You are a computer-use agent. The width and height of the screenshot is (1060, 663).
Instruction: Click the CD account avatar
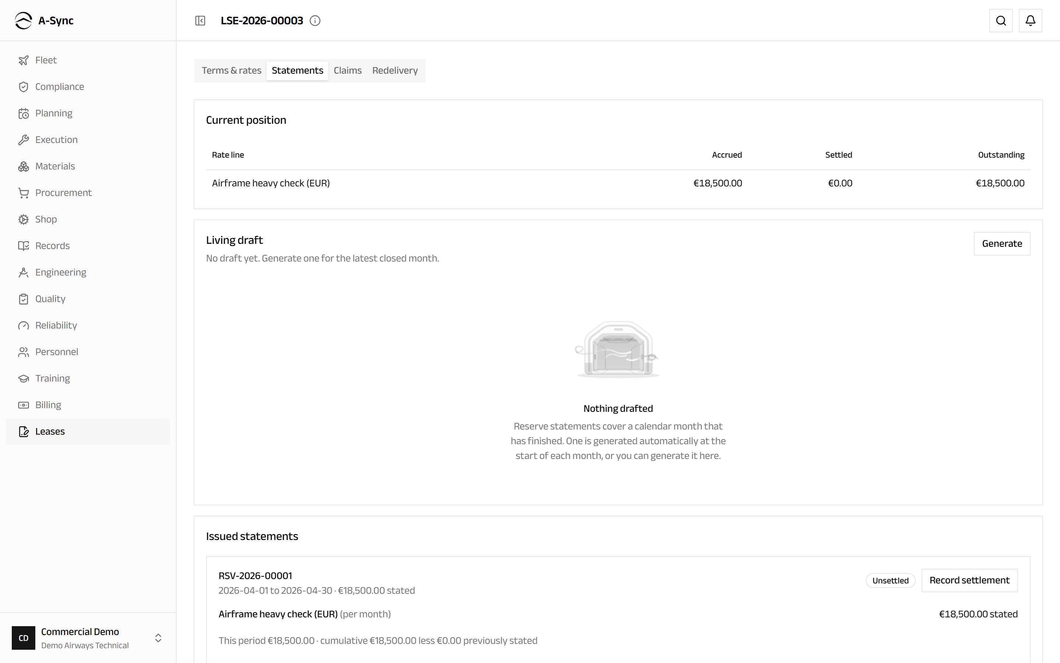tap(23, 638)
